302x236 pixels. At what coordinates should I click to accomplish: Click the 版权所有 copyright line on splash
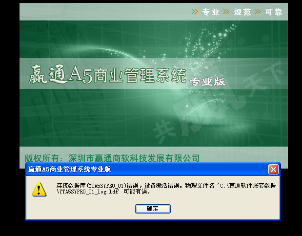coord(112,158)
